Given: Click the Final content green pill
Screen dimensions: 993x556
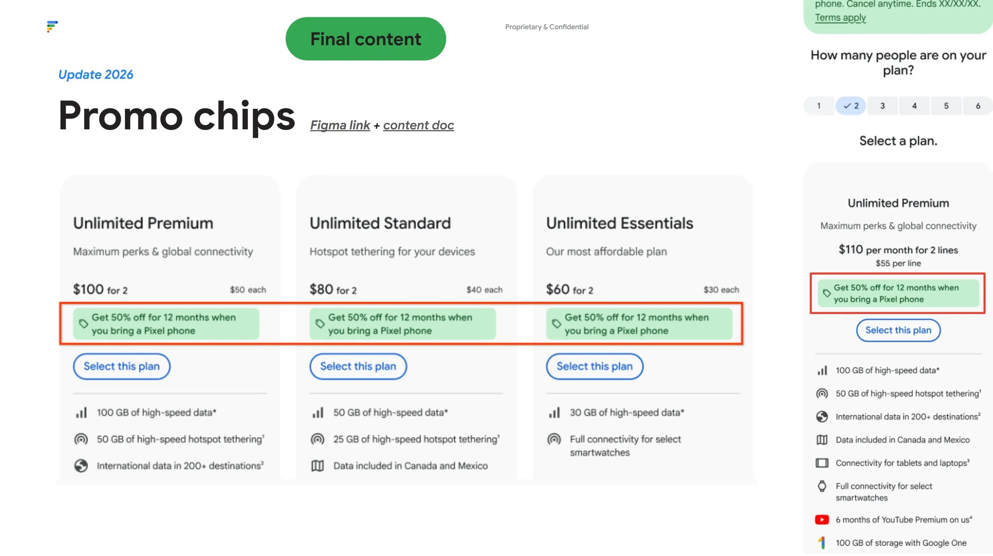Looking at the screenshot, I should [366, 39].
